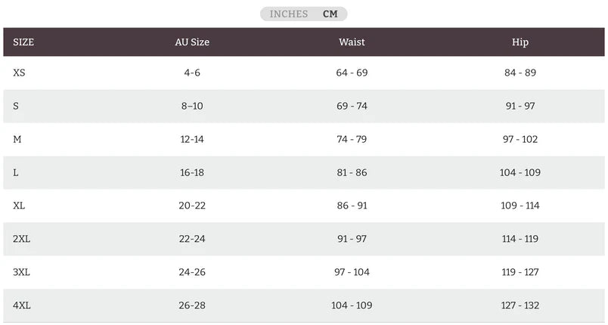Select the CM unit option
The height and width of the screenshot is (325, 608).
pyautogui.click(x=330, y=14)
